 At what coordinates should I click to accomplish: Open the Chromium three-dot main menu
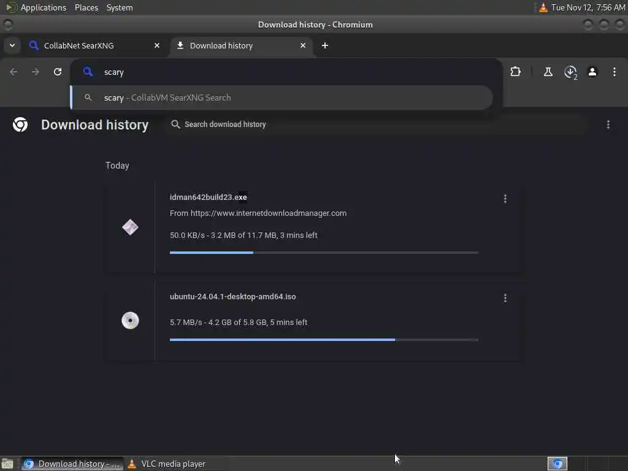click(x=615, y=72)
